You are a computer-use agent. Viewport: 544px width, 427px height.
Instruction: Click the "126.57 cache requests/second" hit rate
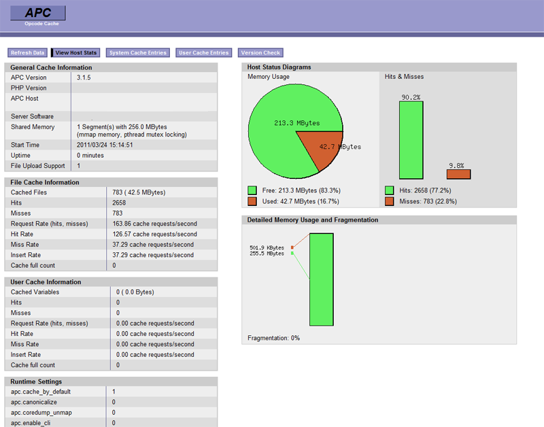click(x=155, y=234)
